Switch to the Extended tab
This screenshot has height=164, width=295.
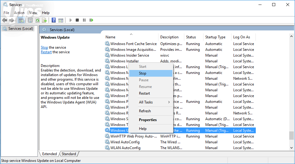[x=50, y=154]
